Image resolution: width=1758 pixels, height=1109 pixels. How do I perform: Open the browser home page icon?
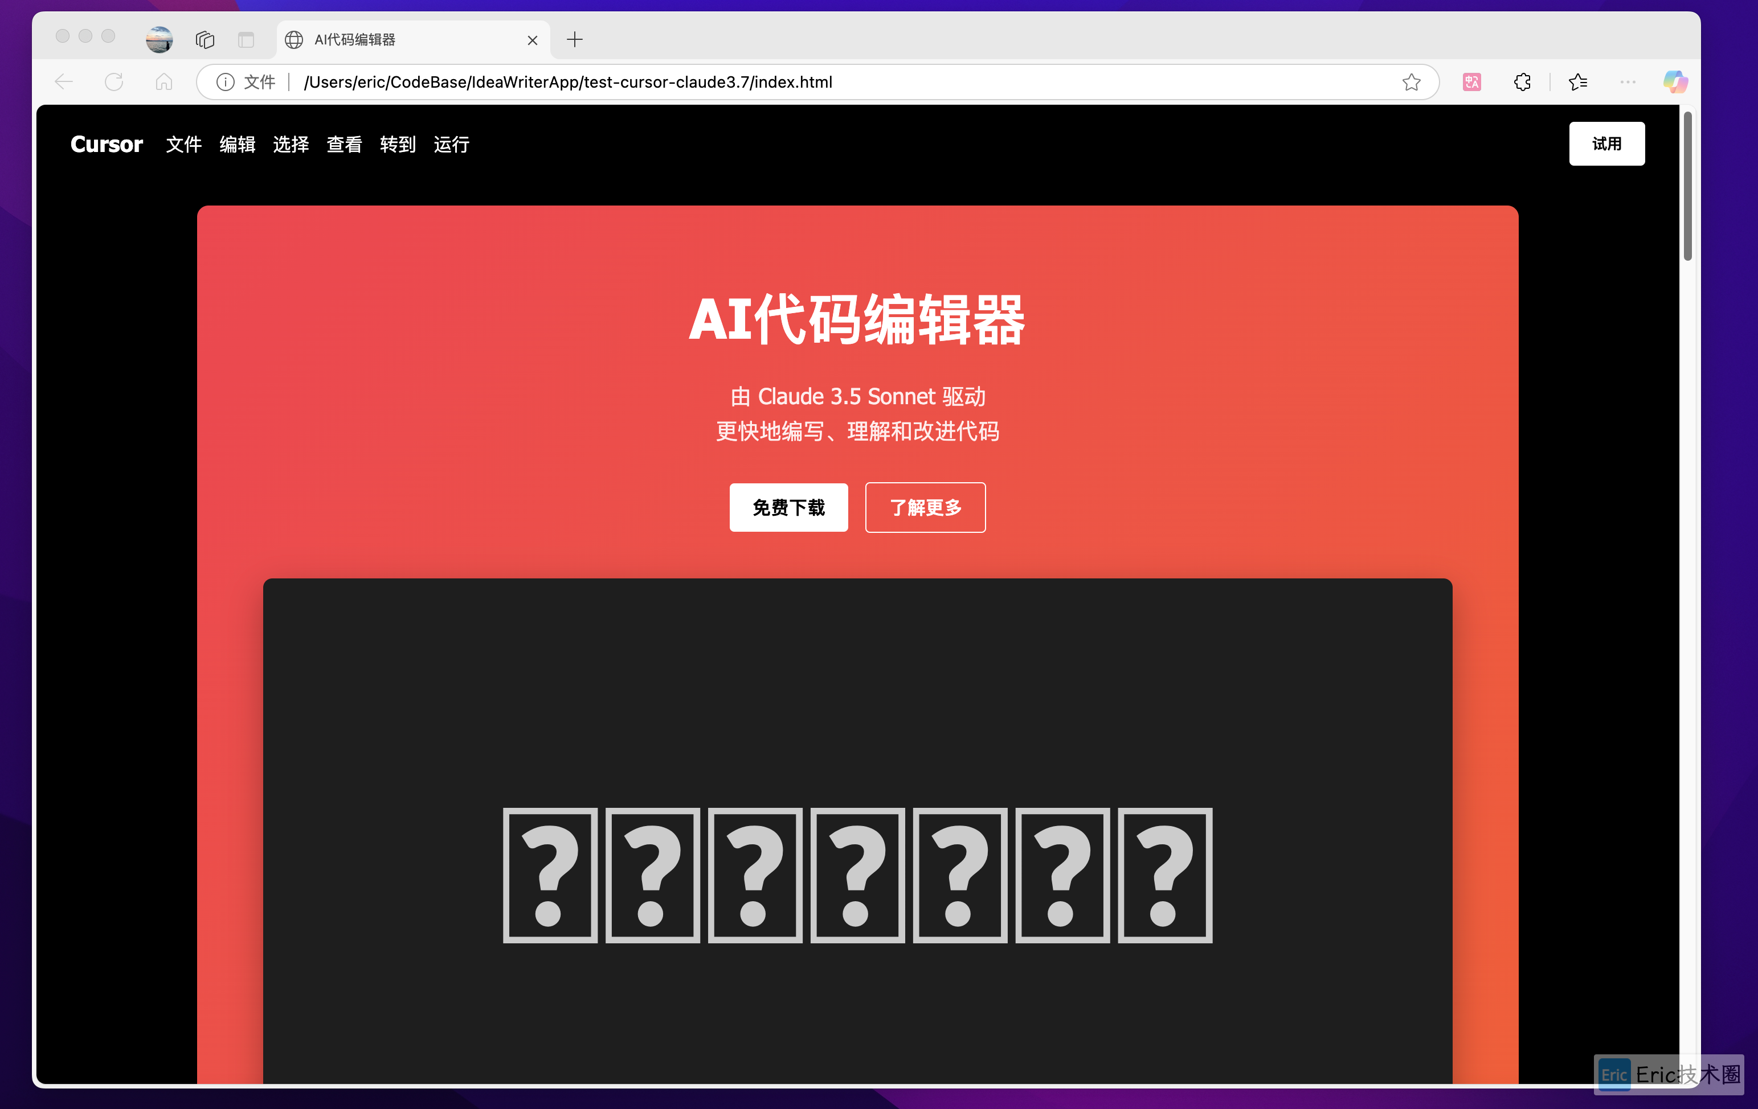[x=164, y=82]
